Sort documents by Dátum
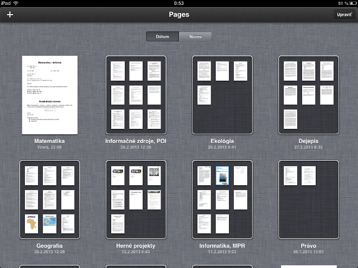Screen dimensions: 358x268 162,36
